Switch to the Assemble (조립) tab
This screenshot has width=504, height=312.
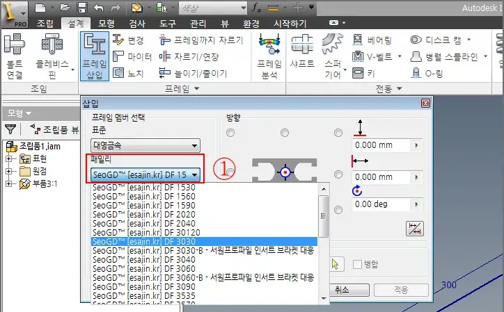[45, 23]
